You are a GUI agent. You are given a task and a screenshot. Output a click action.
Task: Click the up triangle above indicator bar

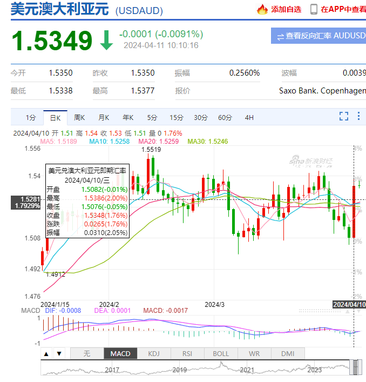[x=47, y=354]
